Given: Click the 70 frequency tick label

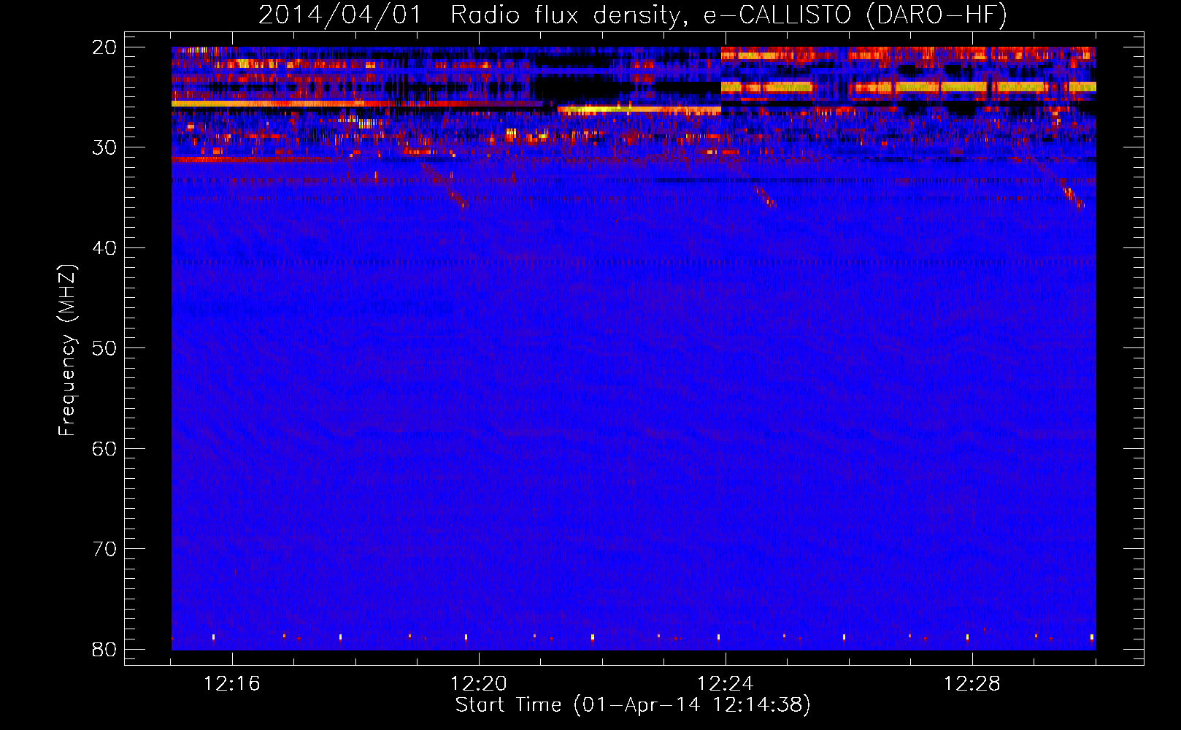Looking at the screenshot, I should coord(104,549).
